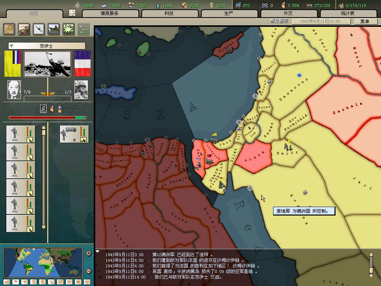Select the Akaba province on map
This screenshot has width=381, height=286.
[x=254, y=156]
